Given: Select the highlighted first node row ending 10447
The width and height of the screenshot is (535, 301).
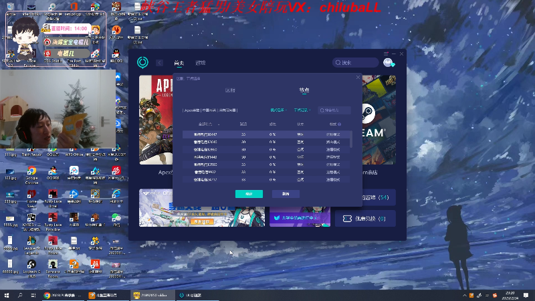Looking at the screenshot, I should 266,134.
